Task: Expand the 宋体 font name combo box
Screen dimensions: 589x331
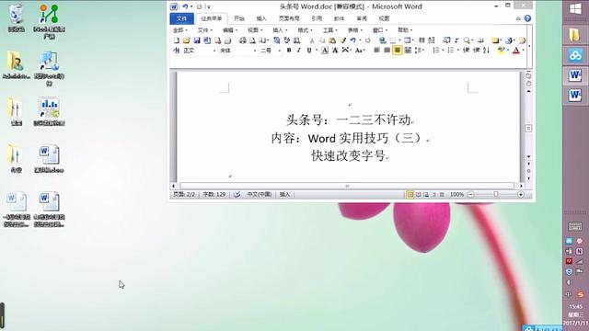Action: tap(255, 51)
